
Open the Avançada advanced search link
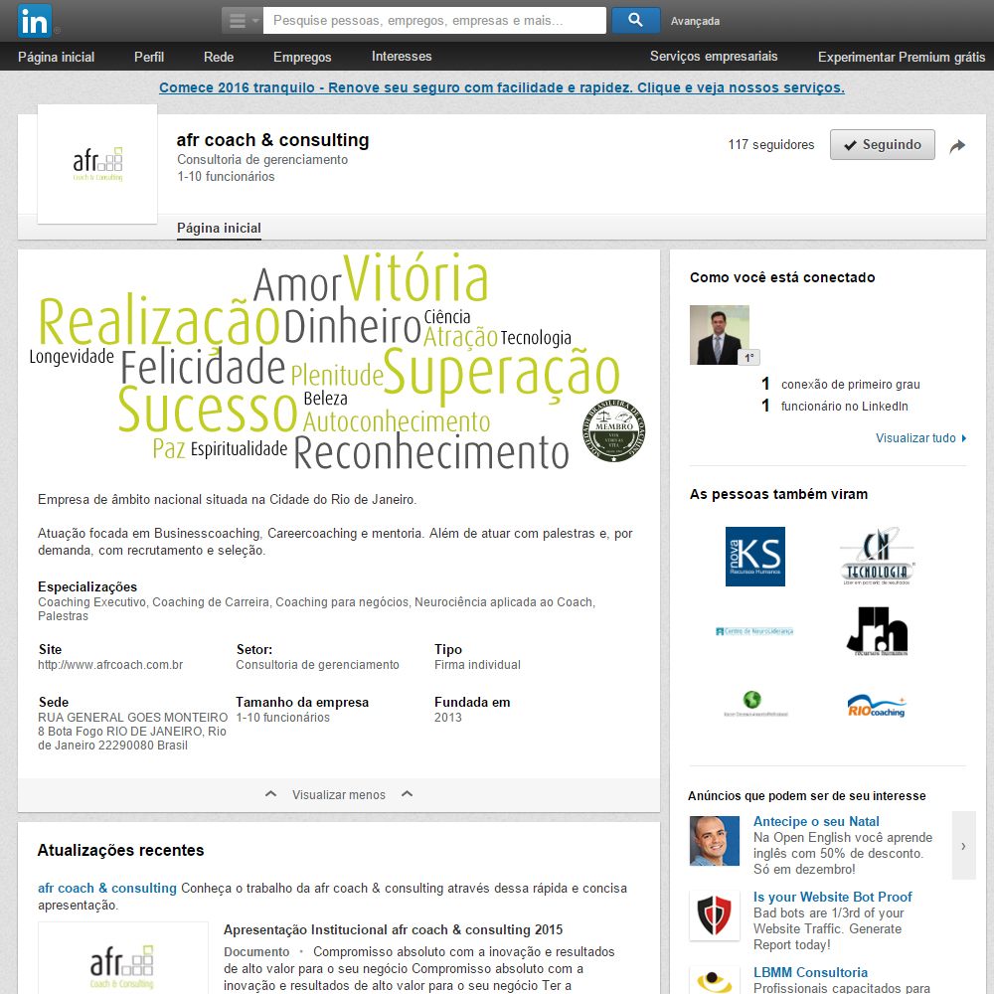(695, 21)
